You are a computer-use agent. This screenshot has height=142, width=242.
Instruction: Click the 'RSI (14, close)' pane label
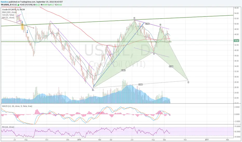[x=8, y=127]
